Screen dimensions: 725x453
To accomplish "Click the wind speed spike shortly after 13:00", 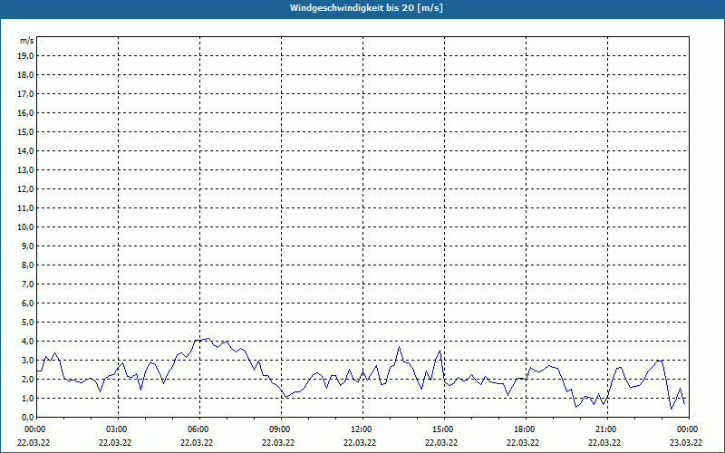I will (x=399, y=347).
